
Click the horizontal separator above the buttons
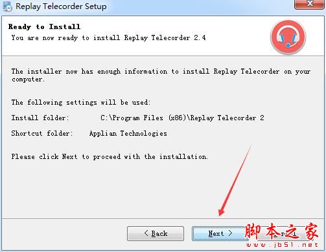tap(163, 219)
